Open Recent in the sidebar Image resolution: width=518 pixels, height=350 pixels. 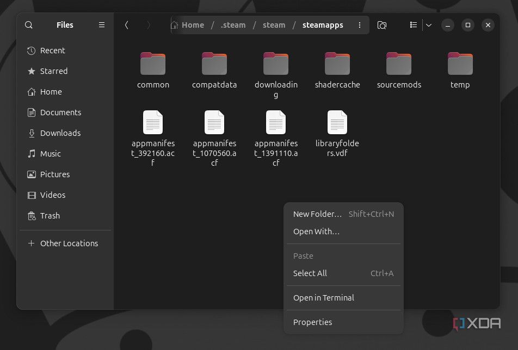click(65, 51)
